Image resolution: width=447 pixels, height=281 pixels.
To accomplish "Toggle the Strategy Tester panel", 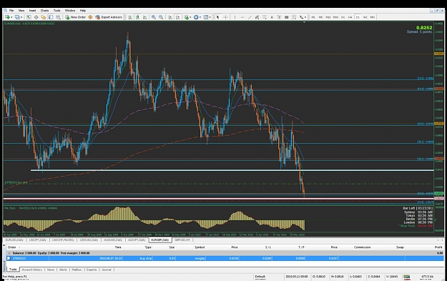I will (58, 17).
